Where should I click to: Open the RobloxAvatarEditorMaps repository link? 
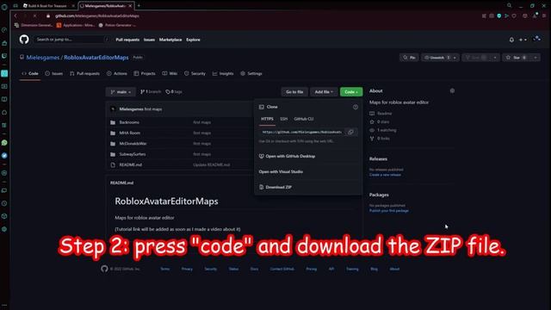(96, 58)
